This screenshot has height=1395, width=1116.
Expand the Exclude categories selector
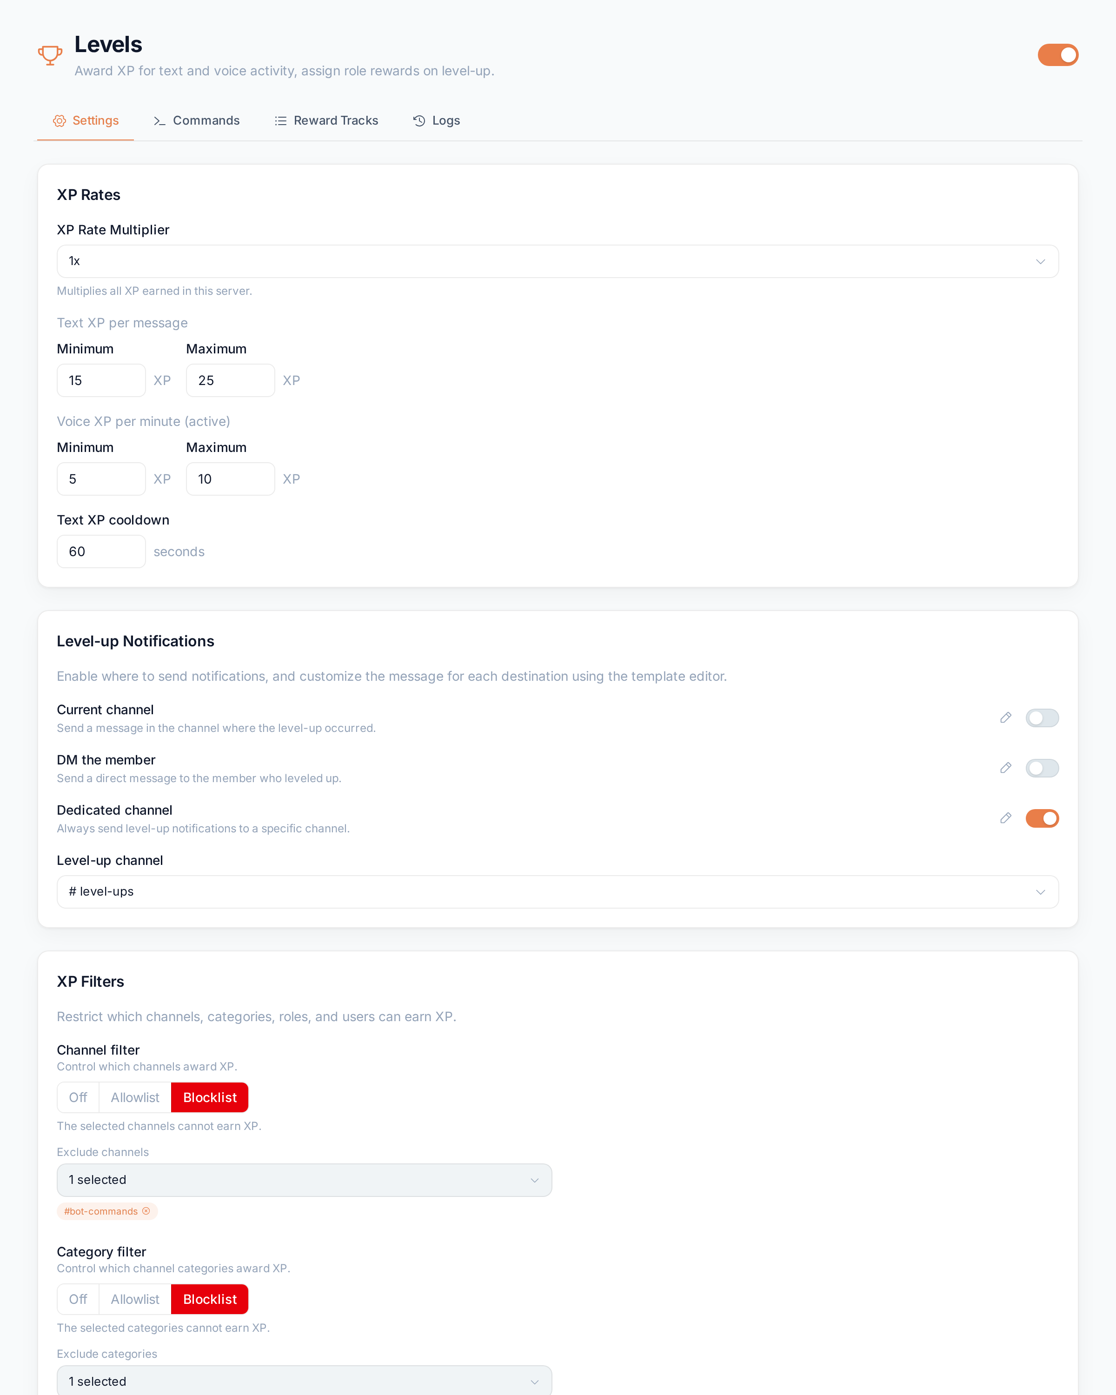coord(304,1381)
